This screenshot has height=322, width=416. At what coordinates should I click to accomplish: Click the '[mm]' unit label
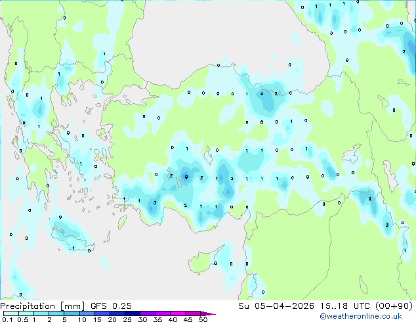pyautogui.click(x=72, y=306)
